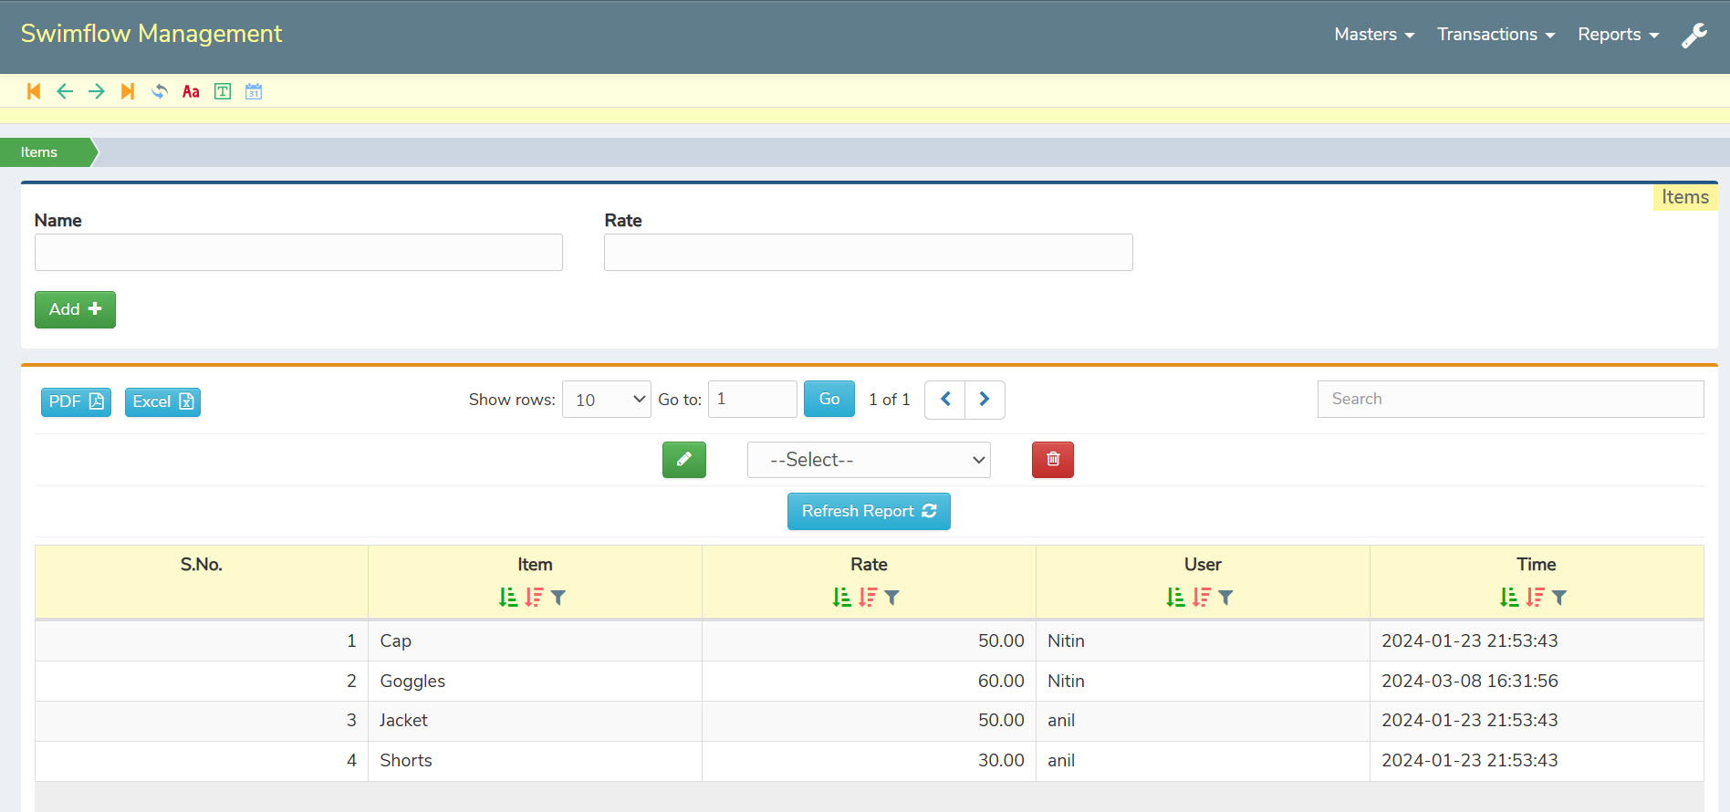Open the Show rows dropdown
This screenshot has height=812, width=1730.
(606, 400)
